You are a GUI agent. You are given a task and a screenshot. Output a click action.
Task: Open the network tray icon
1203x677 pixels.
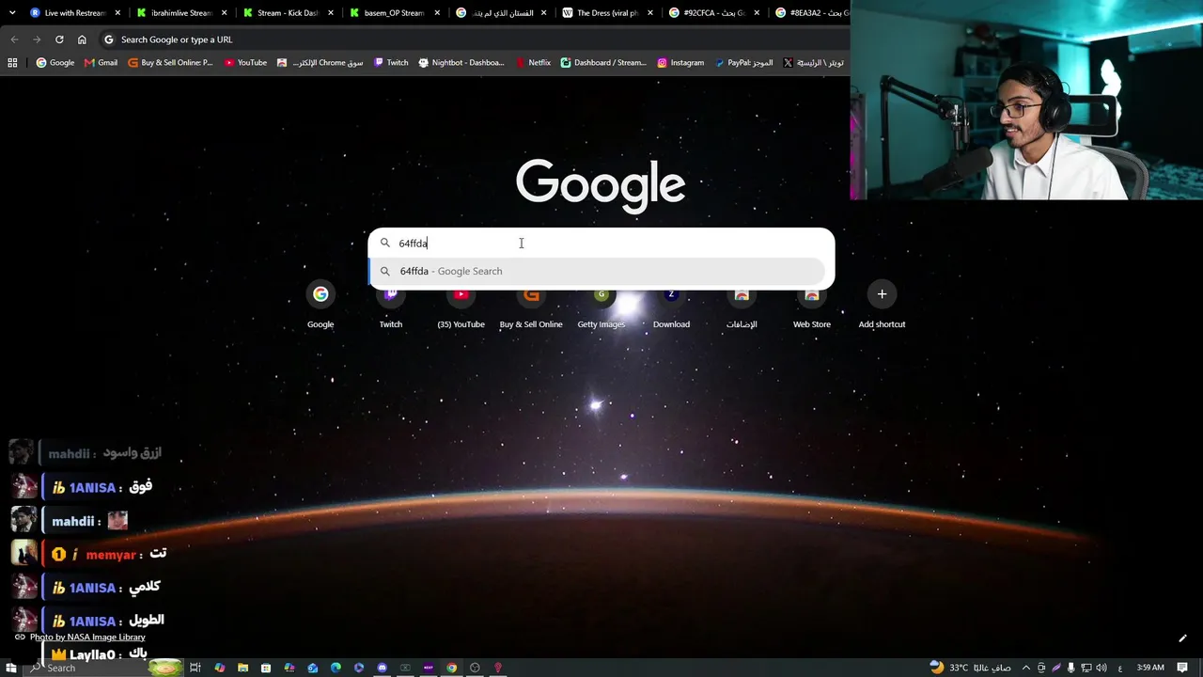1086,668
